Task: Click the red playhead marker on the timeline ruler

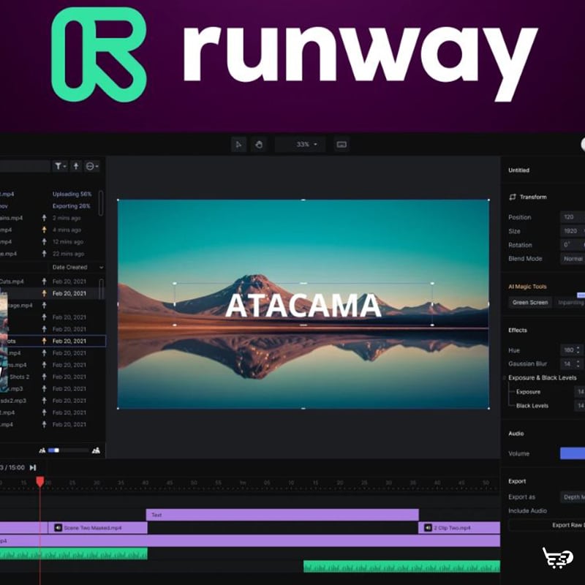Action: (x=40, y=481)
